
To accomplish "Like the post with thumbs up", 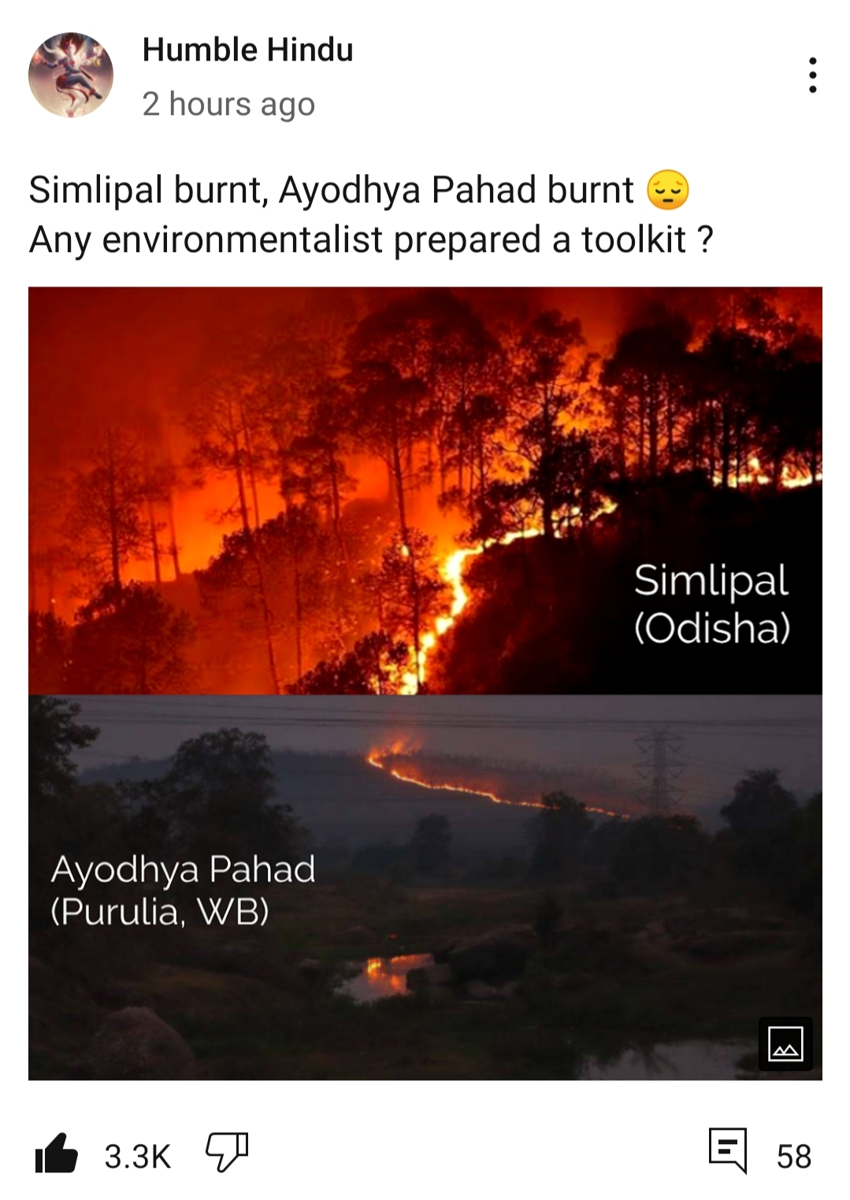I will click(57, 1154).
